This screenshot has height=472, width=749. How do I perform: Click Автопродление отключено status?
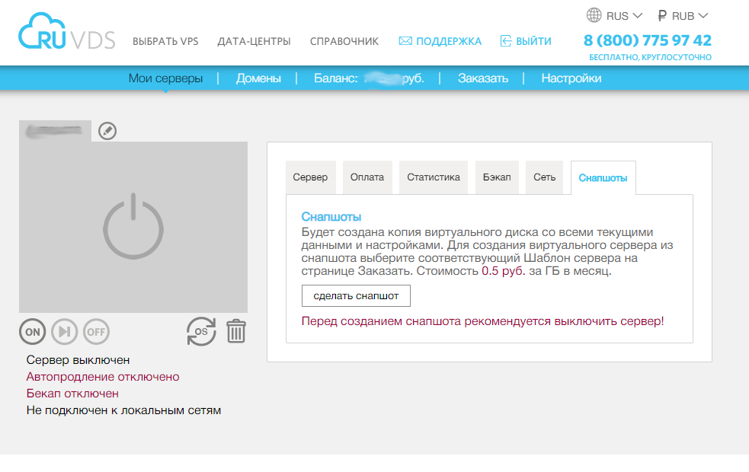pos(103,377)
